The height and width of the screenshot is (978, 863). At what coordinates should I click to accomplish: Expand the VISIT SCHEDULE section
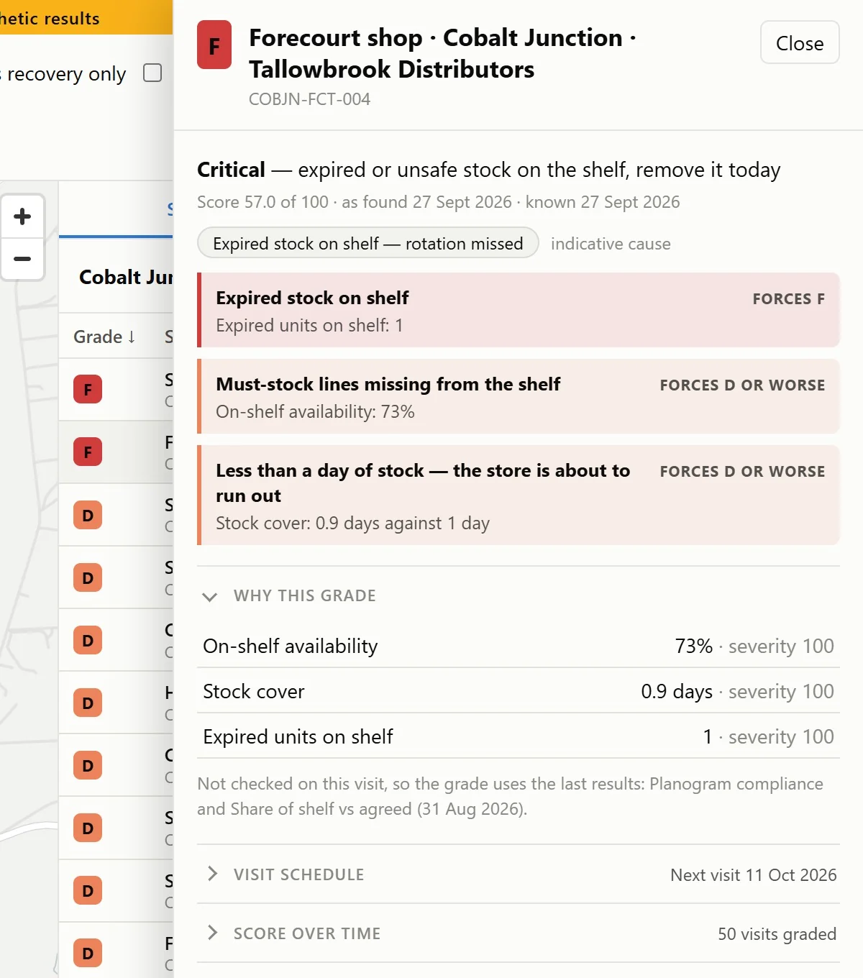518,874
